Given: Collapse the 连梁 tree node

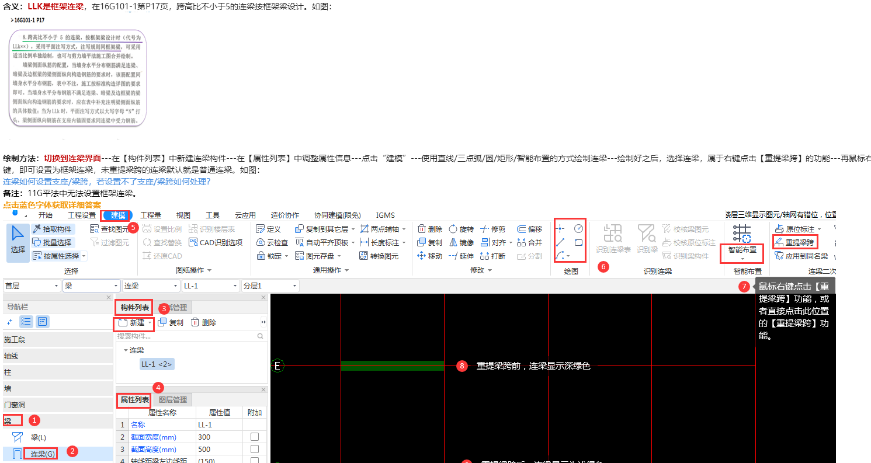Looking at the screenshot, I should (125, 350).
